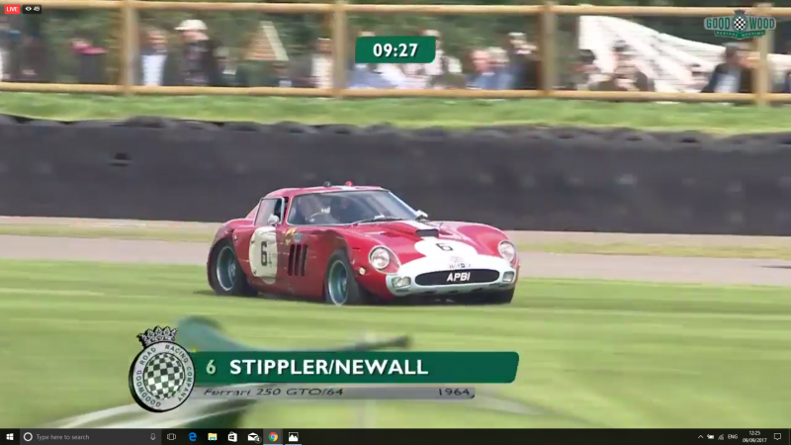Open File Explorer from taskbar
Viewport: 791px width, 445px height.
pyautogui.click(x=213, y=436)
